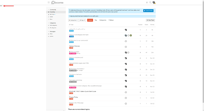Open the Arabic-titled topic in General
Viewport: 204px width, 111px height.
pos(77,29)
